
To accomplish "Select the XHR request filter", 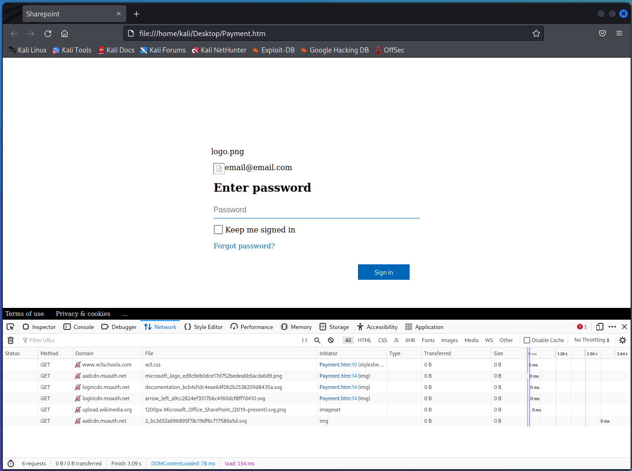I will click(x=410, y=340).
